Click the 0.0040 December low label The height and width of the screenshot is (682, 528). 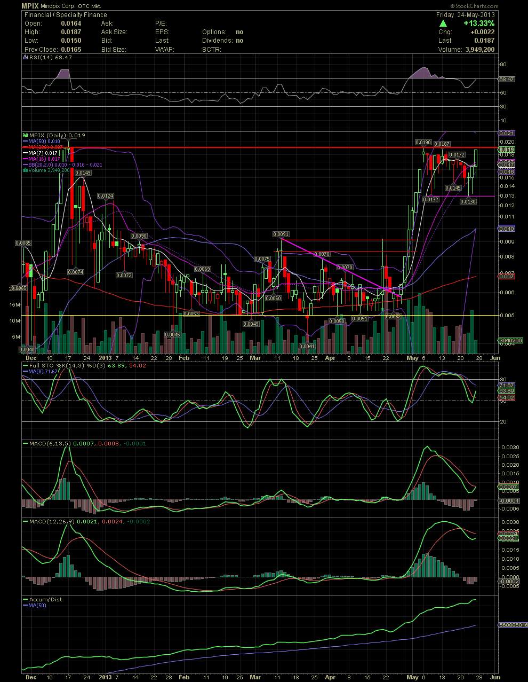tap(27, 349)
